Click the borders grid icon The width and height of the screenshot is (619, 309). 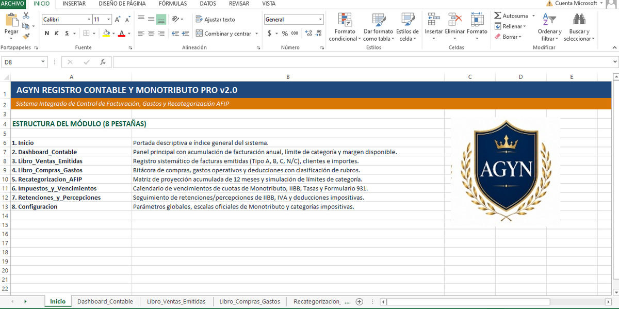coord(87,34)
